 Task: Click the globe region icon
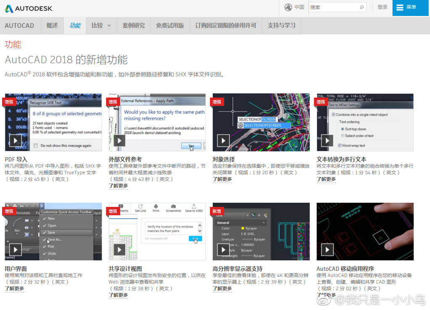(288, 7)
